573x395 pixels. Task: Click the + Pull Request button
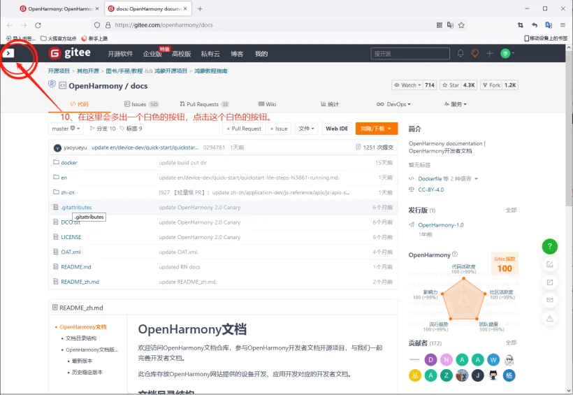(x=244, y=129)
